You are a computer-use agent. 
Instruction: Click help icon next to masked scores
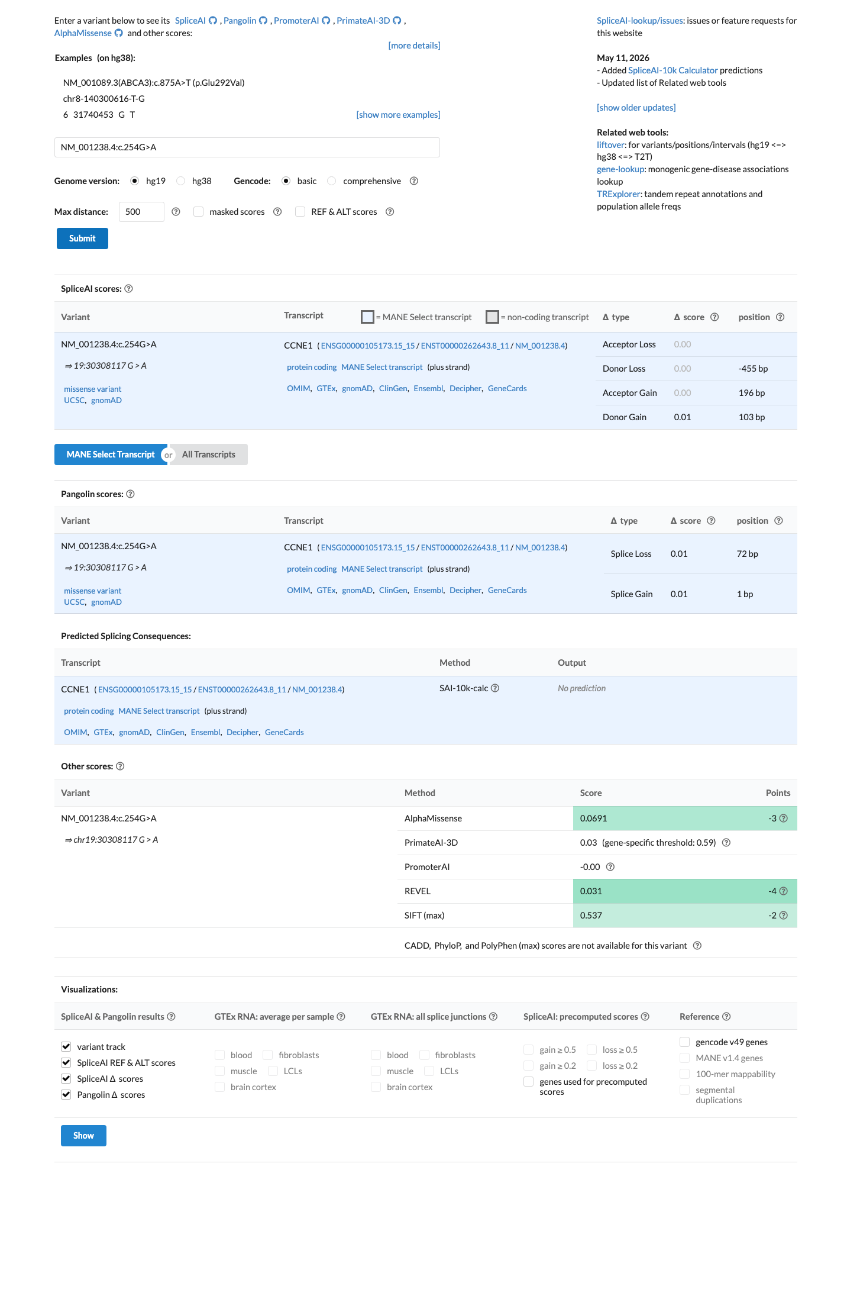click(x=277, y=212)
